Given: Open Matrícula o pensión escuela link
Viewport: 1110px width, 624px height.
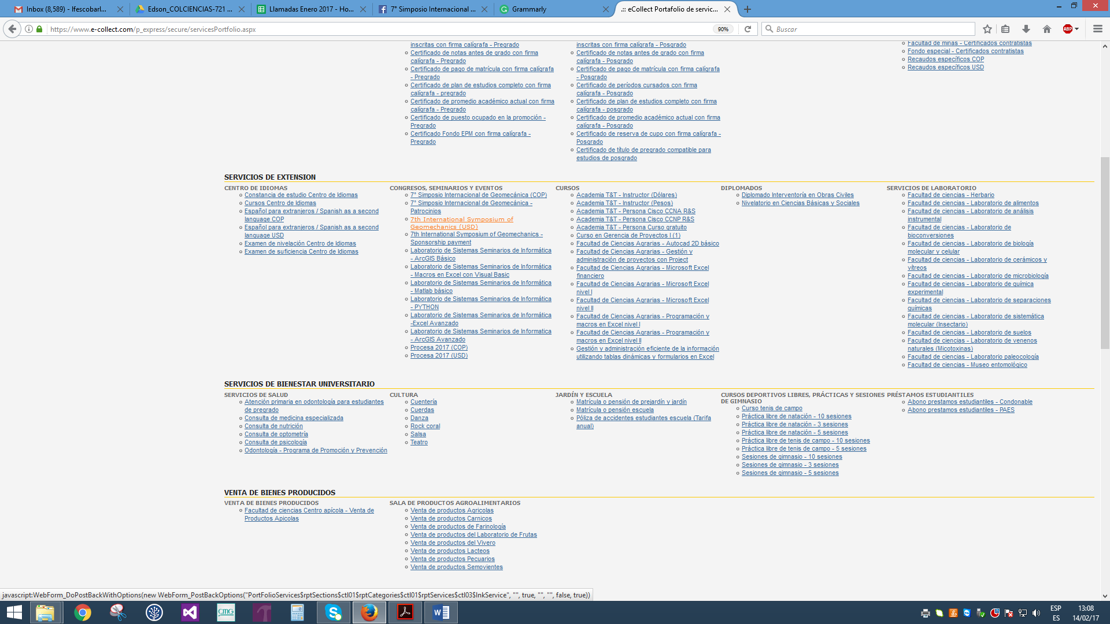Looking at the screenshot, I should pos(615,410).
